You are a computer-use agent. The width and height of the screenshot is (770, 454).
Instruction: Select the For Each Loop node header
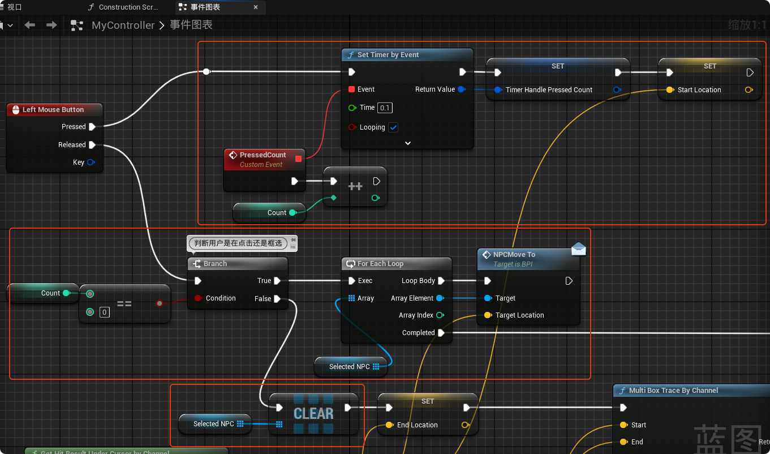(x=396, y=264)
